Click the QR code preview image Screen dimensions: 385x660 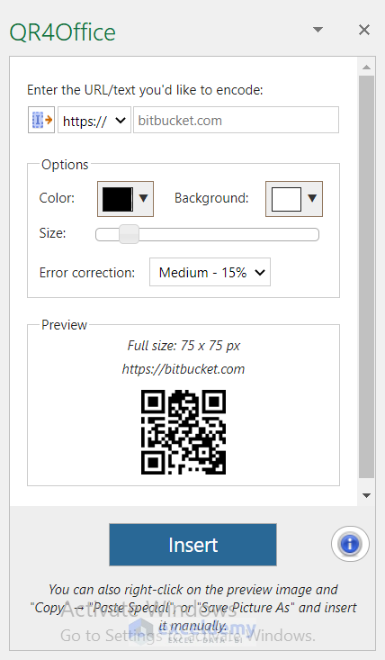184,432
